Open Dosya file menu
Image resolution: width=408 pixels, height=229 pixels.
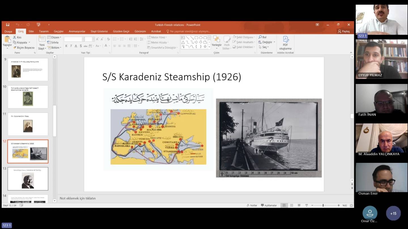[x=8, y=31]
